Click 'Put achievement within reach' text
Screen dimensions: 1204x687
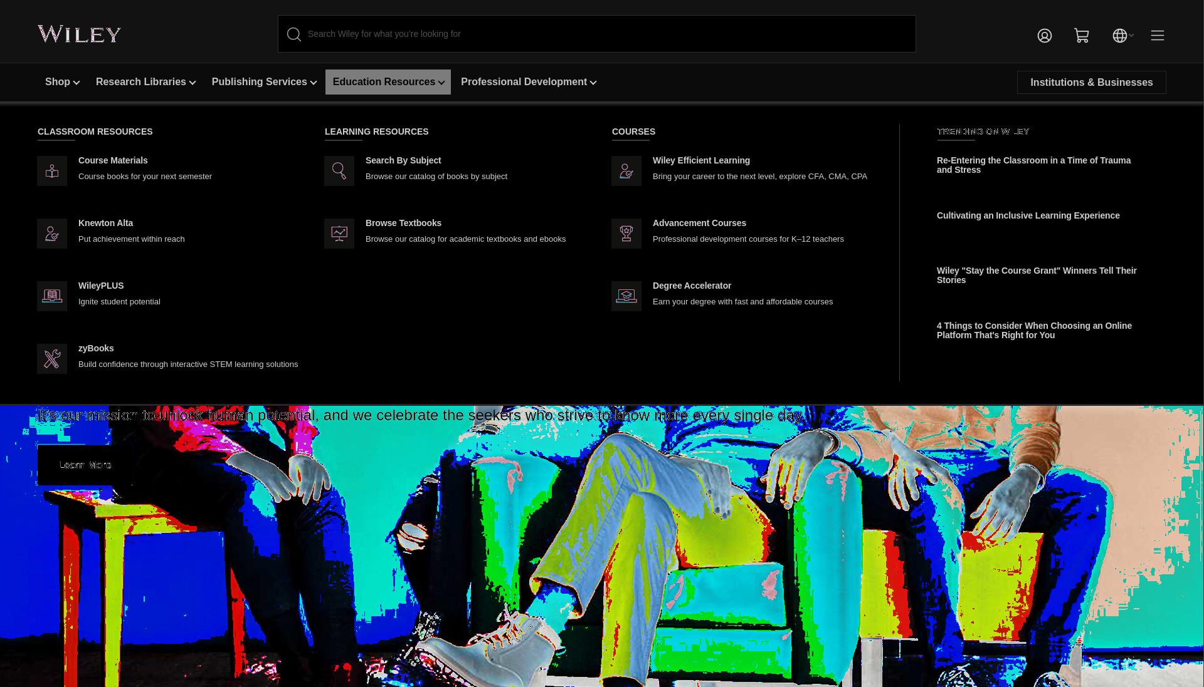[131, 239]
